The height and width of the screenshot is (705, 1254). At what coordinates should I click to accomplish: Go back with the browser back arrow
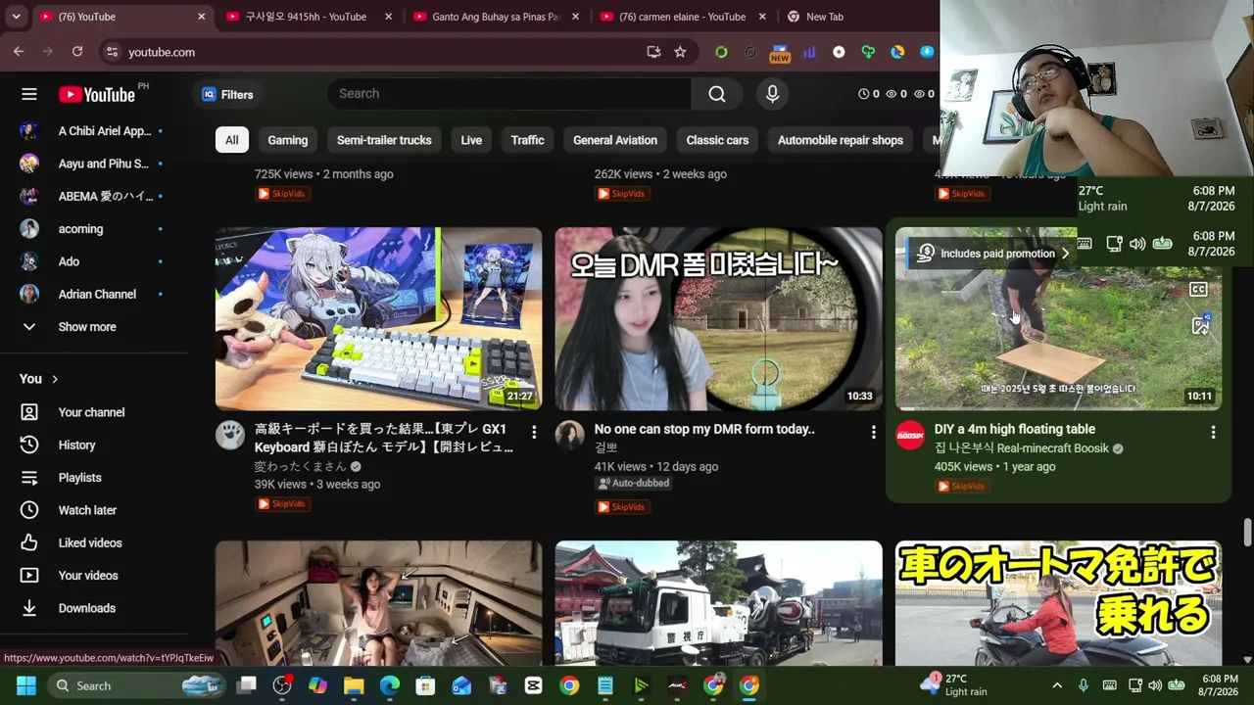point(19,52)
